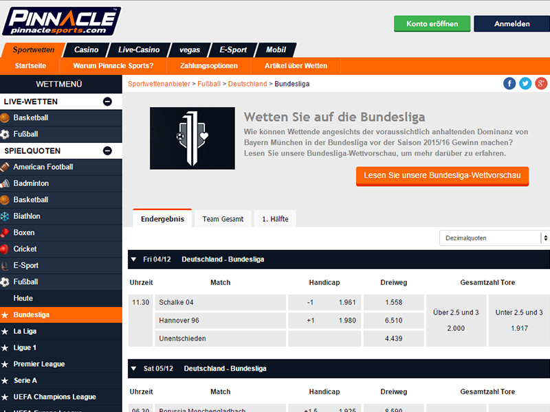This screenshot has height=412, width=550.
Task: Open La Liga in the sidebar
Action: point(61,331)
